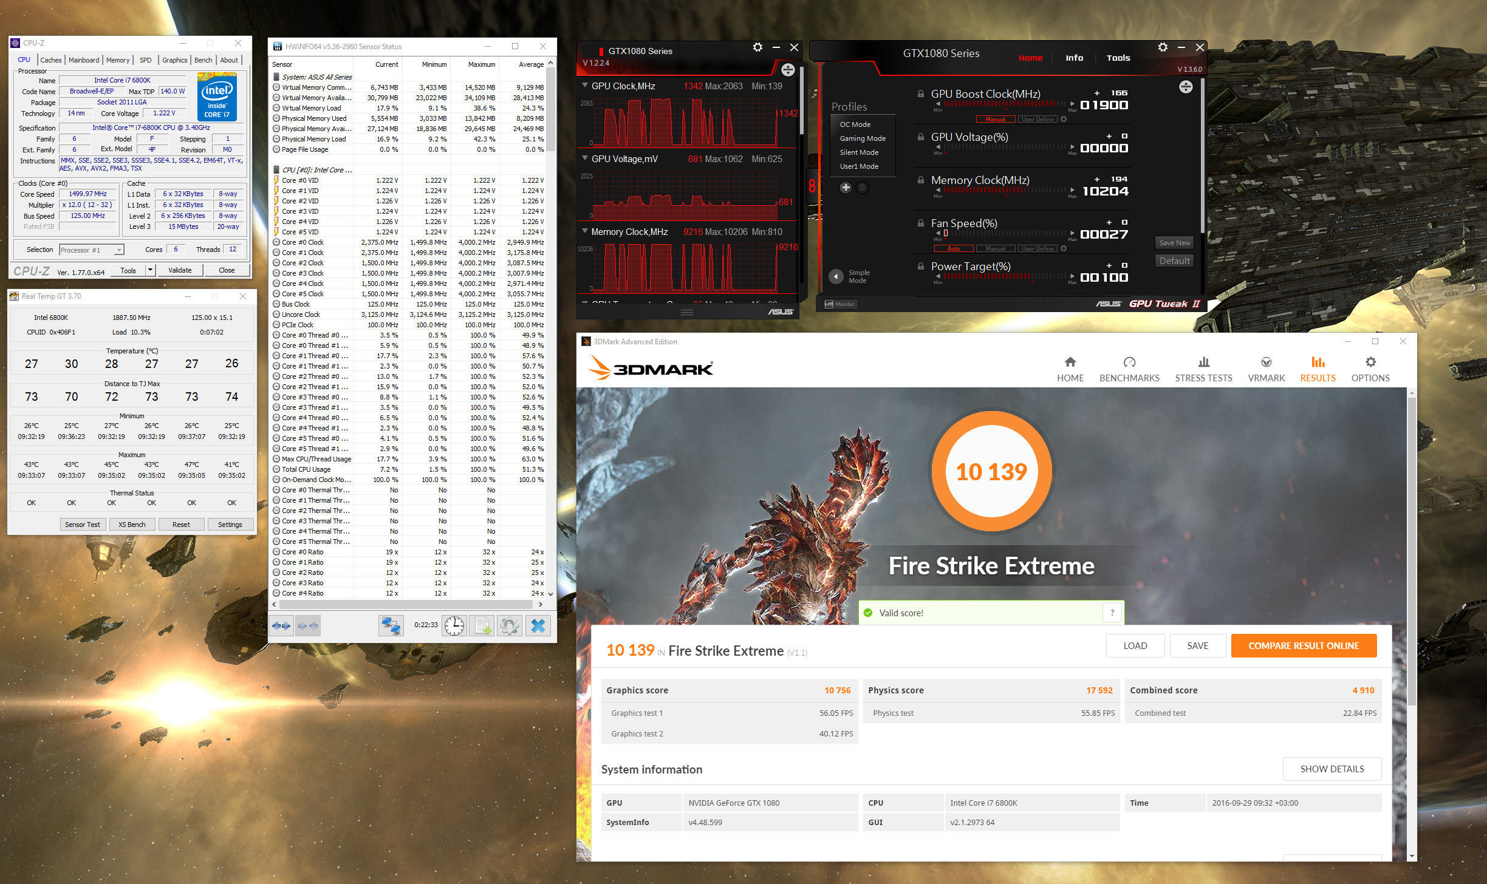Viewport: 1487px width, 884px height.
Task: Select User Define for GPU Boost Clock
Action: [x=1037, y=119]
